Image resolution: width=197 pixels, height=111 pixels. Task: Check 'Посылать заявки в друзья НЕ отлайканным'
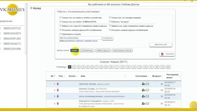click(60, 30)
